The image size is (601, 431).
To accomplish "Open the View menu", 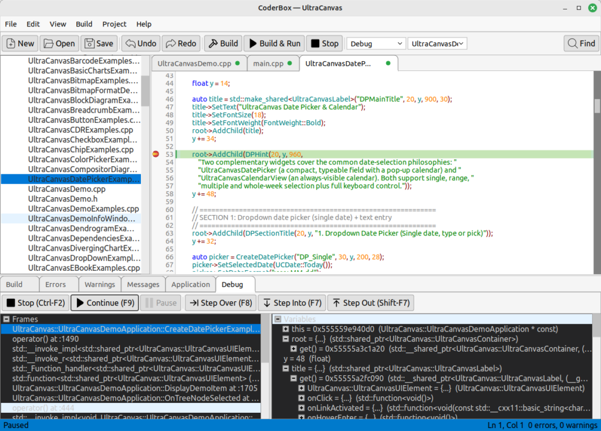I will click(58, 24).
